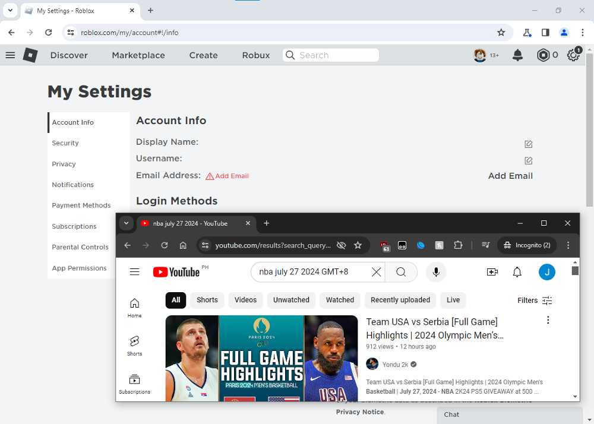Screen dimensions: 594x424
Task: Open the YouTube notifications bell
Action: click(x=517, y=272)
